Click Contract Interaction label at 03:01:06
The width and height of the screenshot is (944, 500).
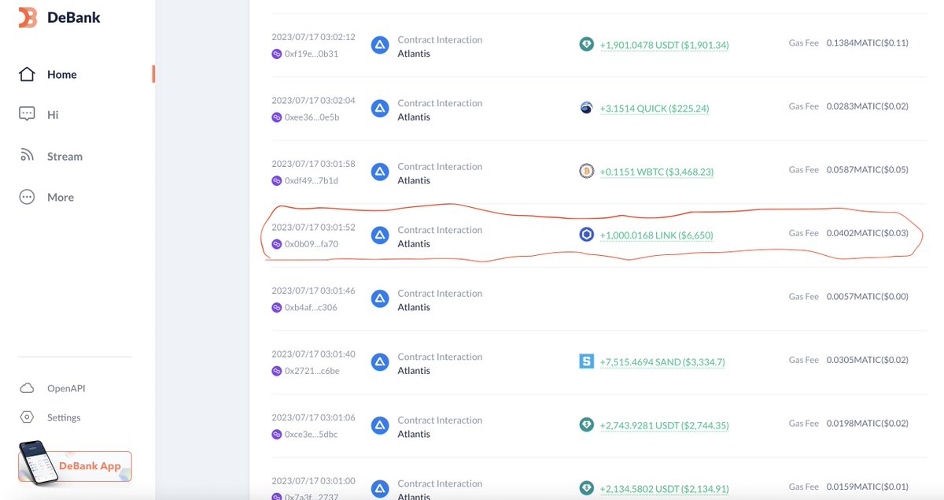click(440, 420)
